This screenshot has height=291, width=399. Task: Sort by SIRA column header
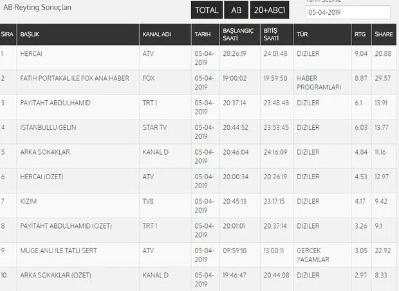point(8,33)
